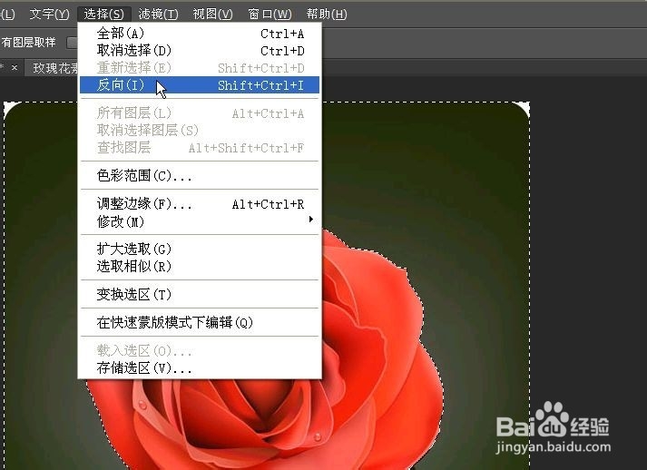Choose 取消选择(D) to deselect

click(200, 51)
